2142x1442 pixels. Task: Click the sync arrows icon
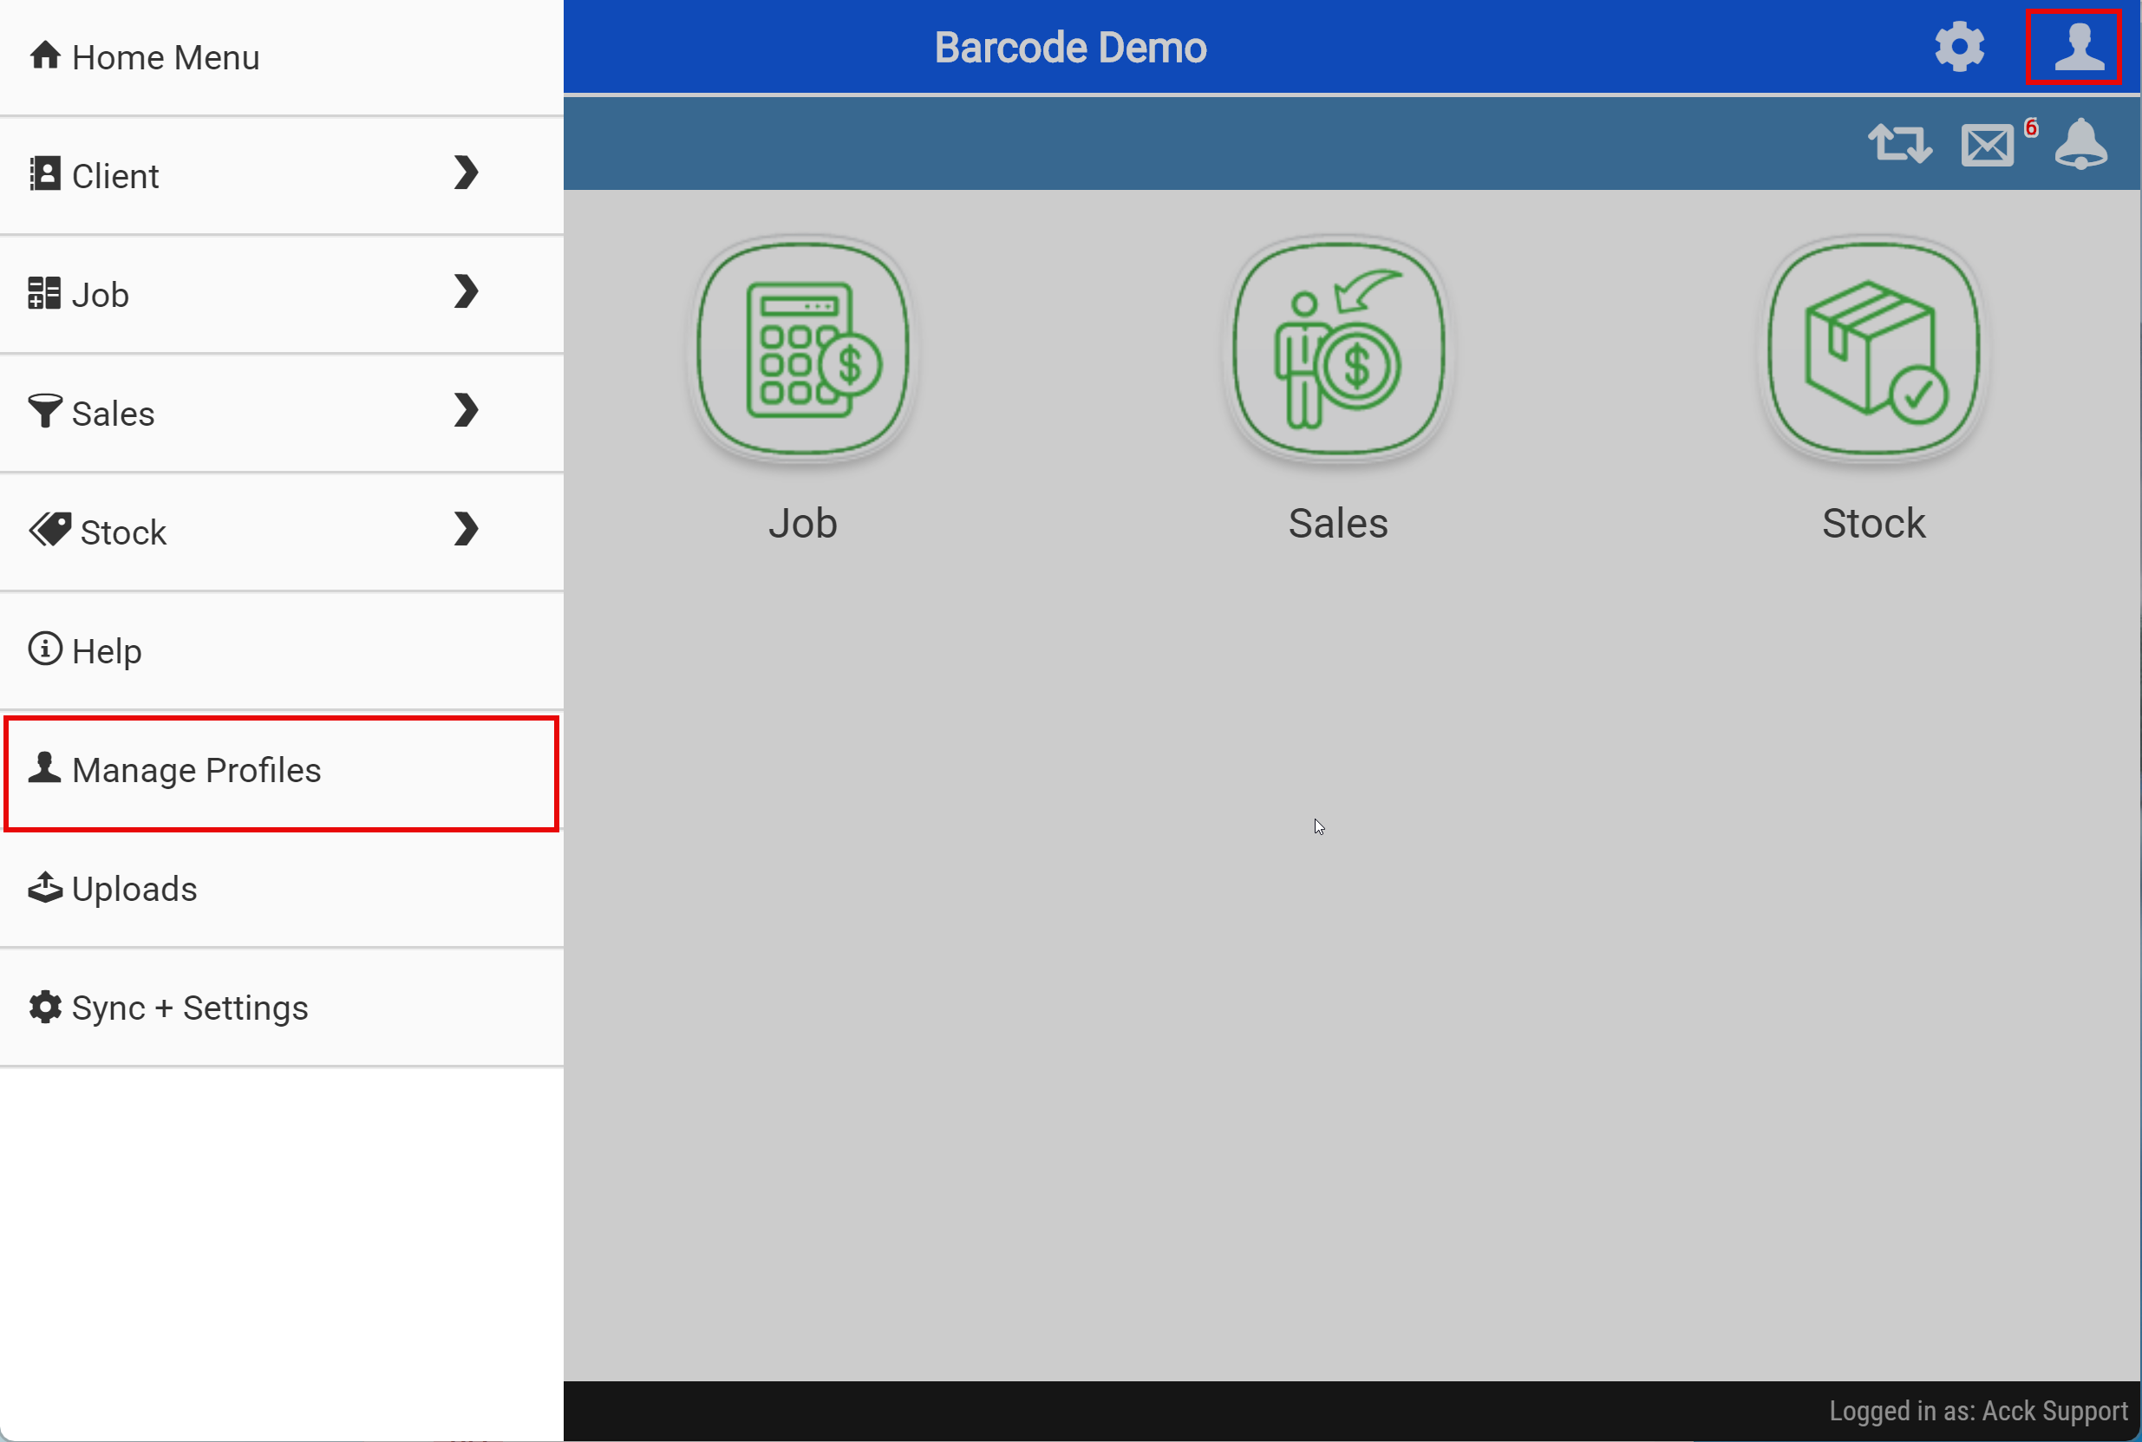[x=1899, y=145]
